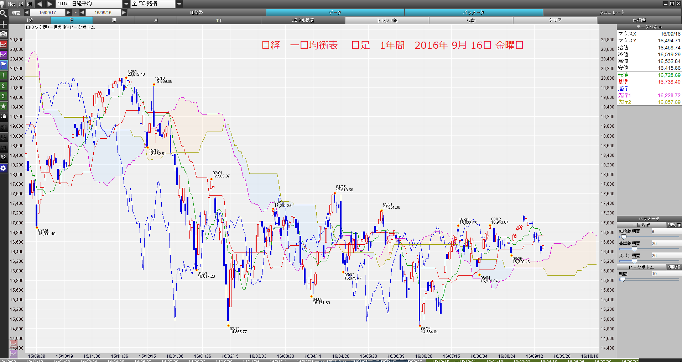Toggle USドル換算 conversion
This screenshot has height=362, width=682.
coord(303,20)
